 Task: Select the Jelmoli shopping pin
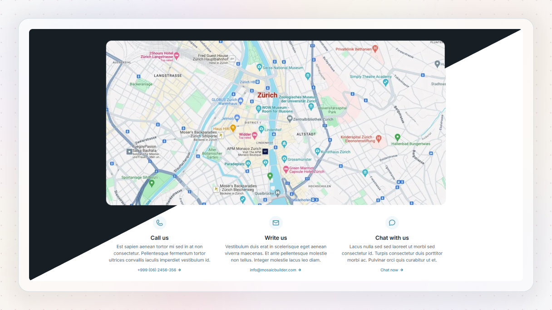237,118
